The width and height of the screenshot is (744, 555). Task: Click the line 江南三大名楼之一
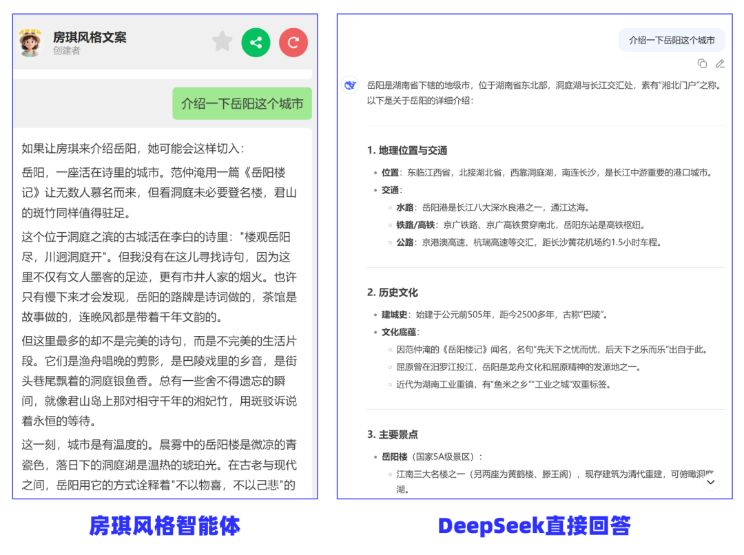tap(555, 481)
